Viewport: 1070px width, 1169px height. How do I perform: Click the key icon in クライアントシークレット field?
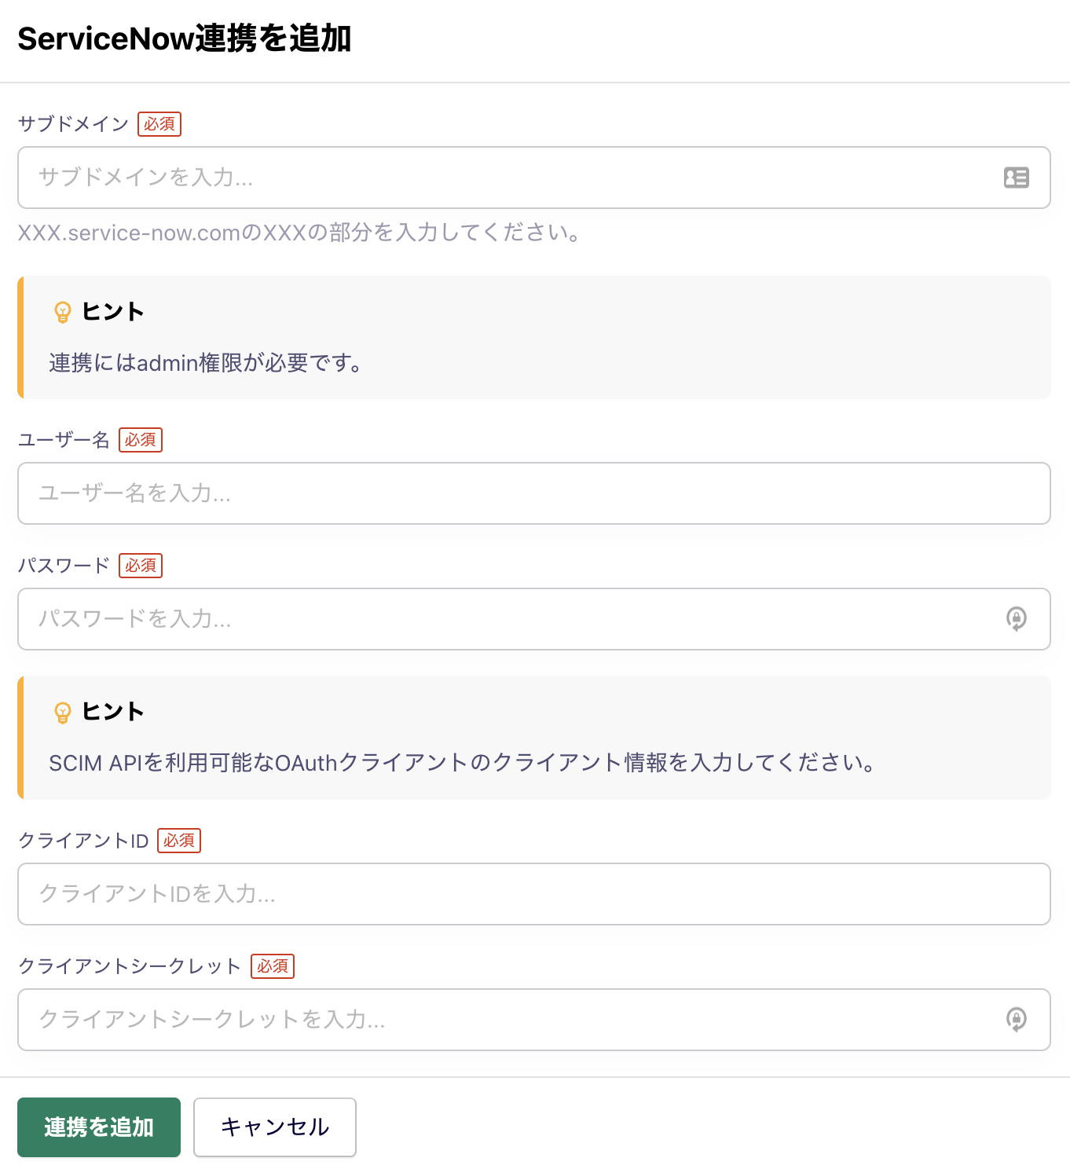pyautogui.click(x=1016, y=1020)
